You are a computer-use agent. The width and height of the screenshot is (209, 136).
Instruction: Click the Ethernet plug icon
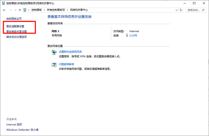pyautogui.click(x=127, y=35)
